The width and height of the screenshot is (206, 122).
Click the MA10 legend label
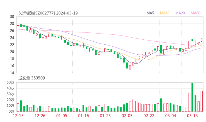165,13
